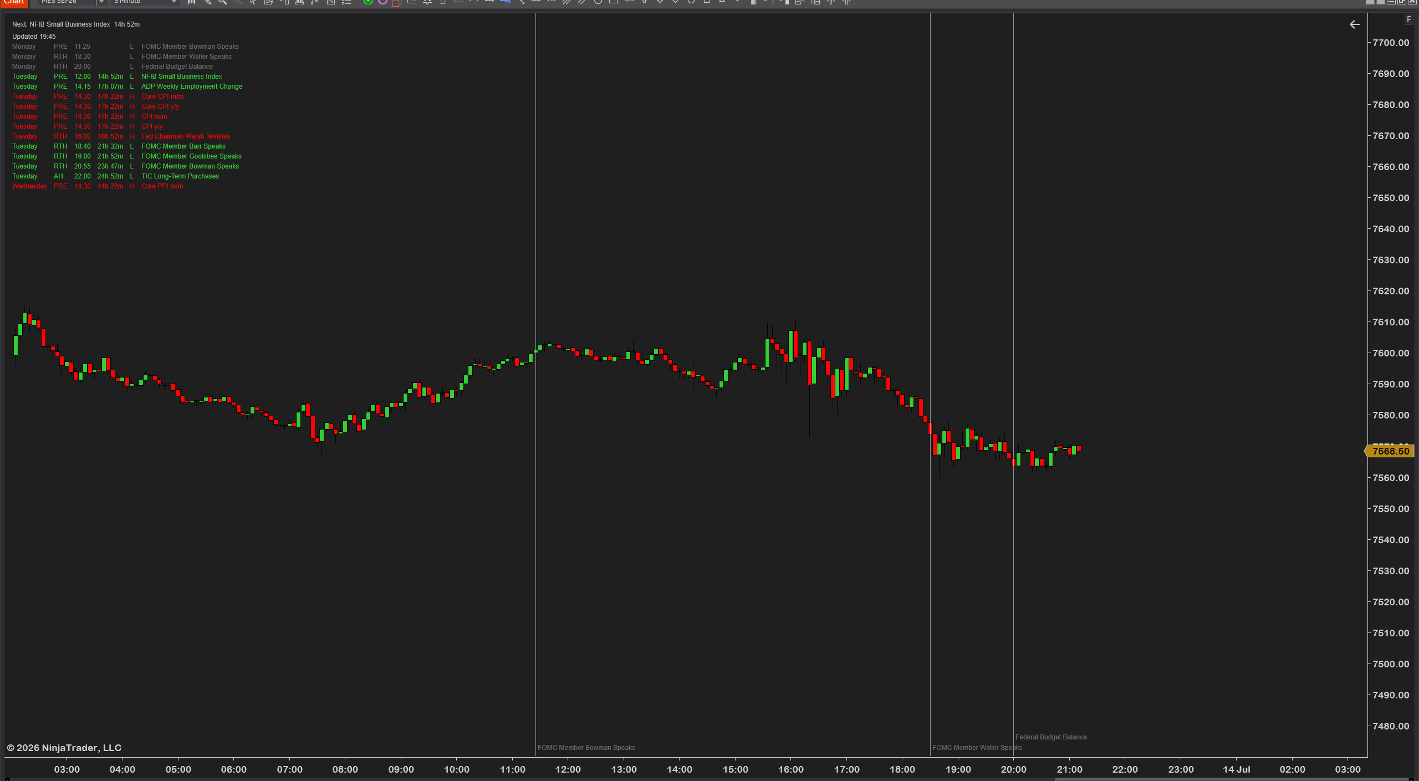Click the FOMC Member Bowman Speaks chart marker label
This screenshot has width=1419, height=781.
click(586, 748)
